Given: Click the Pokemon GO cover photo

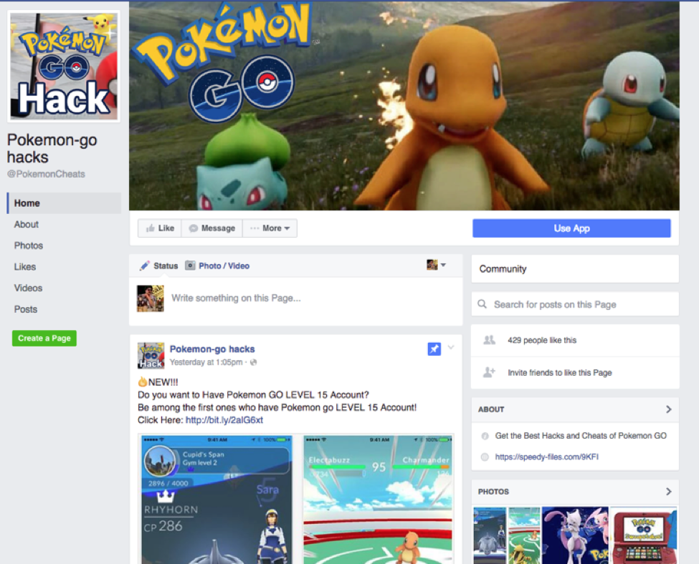Looking at the screenshot, I should [x=404, y=106].
